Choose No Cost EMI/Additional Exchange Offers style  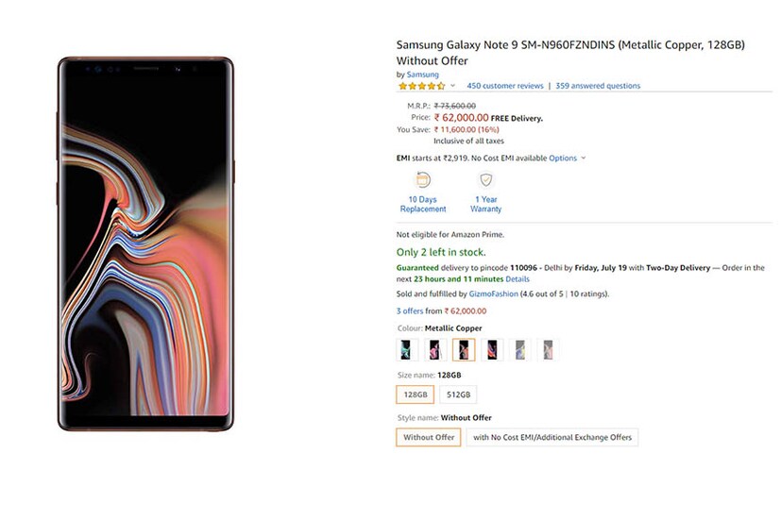tap(552, 437)
